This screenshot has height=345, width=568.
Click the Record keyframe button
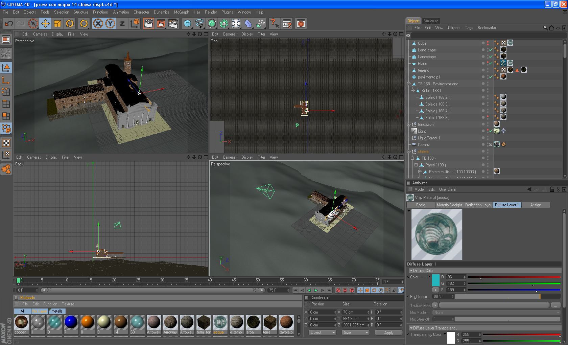338,290
